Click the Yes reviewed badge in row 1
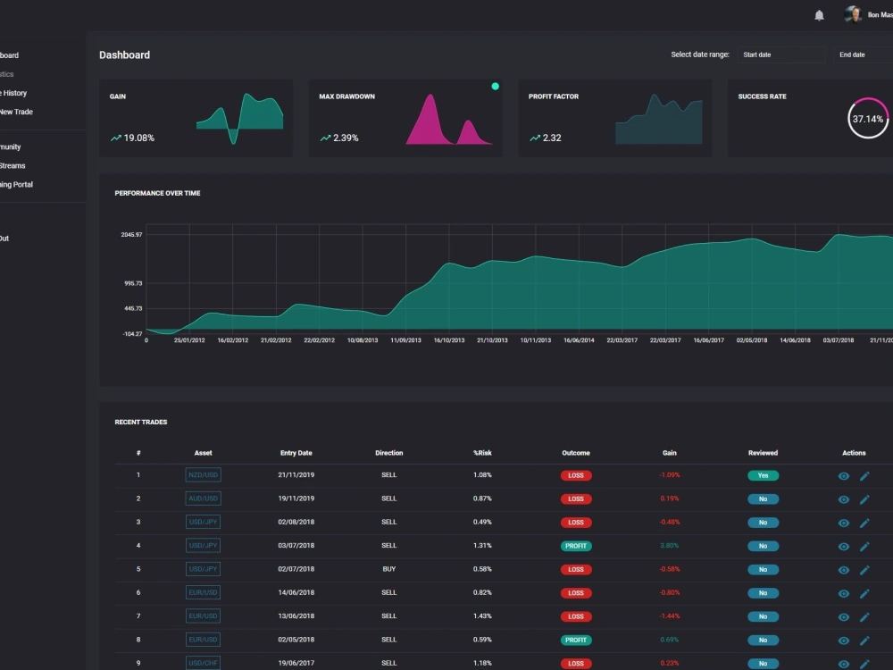Screen dimensions: 893x670 click(x=763, y=476)
